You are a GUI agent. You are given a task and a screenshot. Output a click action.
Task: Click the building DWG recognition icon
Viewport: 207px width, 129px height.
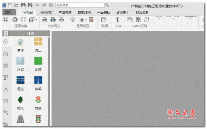138,20
